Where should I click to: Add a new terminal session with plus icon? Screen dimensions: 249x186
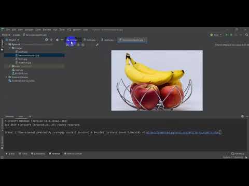[x=30, y=117]
